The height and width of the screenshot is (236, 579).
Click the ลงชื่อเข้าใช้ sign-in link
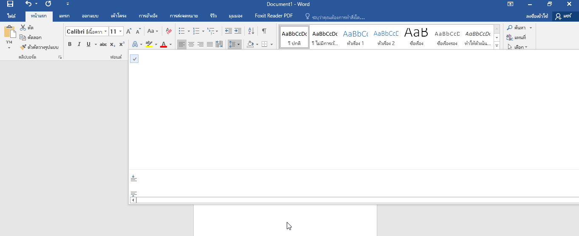click(x=537, y=16)
